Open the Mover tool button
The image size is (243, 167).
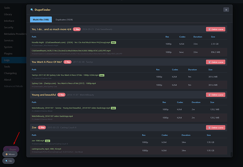(x=10, y=154)
